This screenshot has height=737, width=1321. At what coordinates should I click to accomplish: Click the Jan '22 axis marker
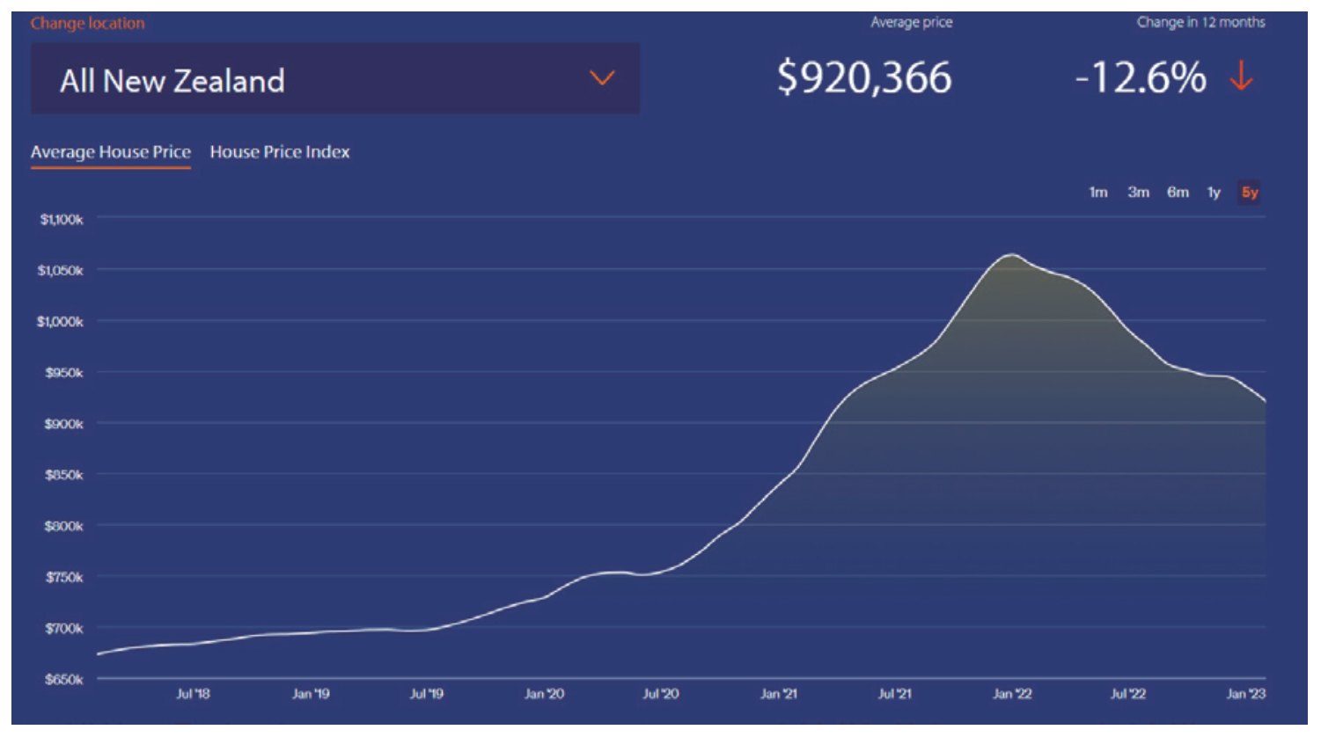pos(1013,695)
